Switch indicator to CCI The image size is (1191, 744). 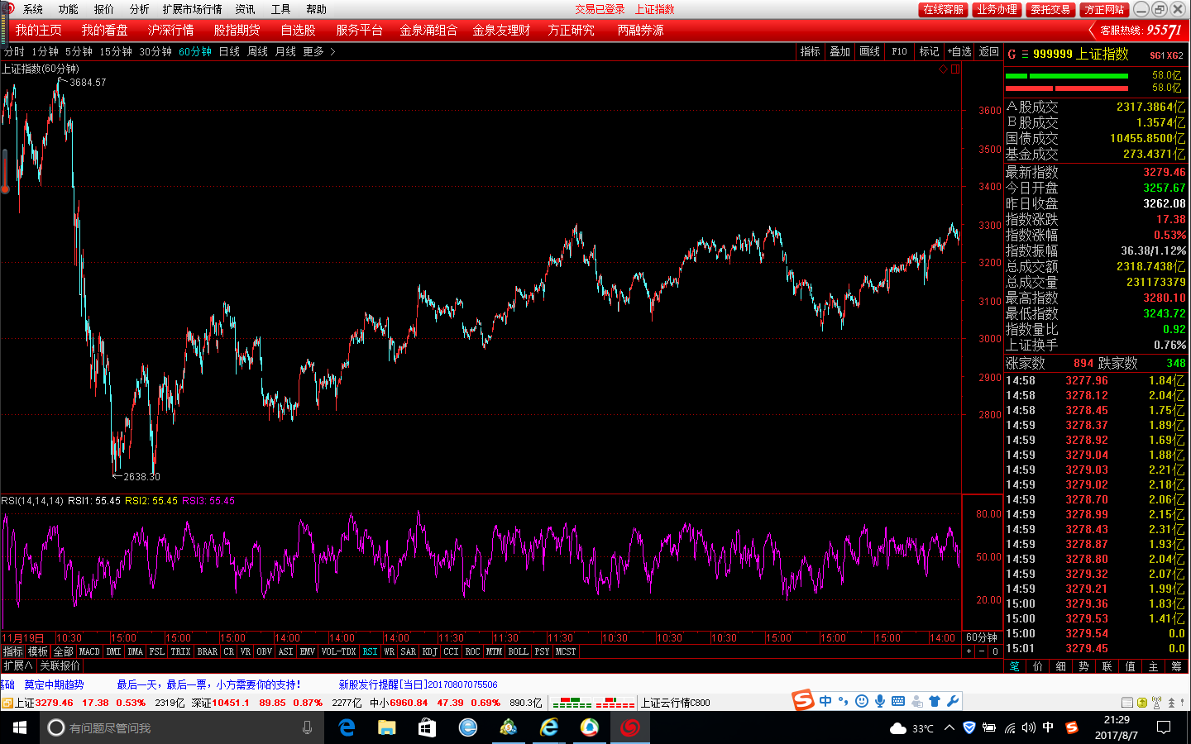click(x=451, y=652)
